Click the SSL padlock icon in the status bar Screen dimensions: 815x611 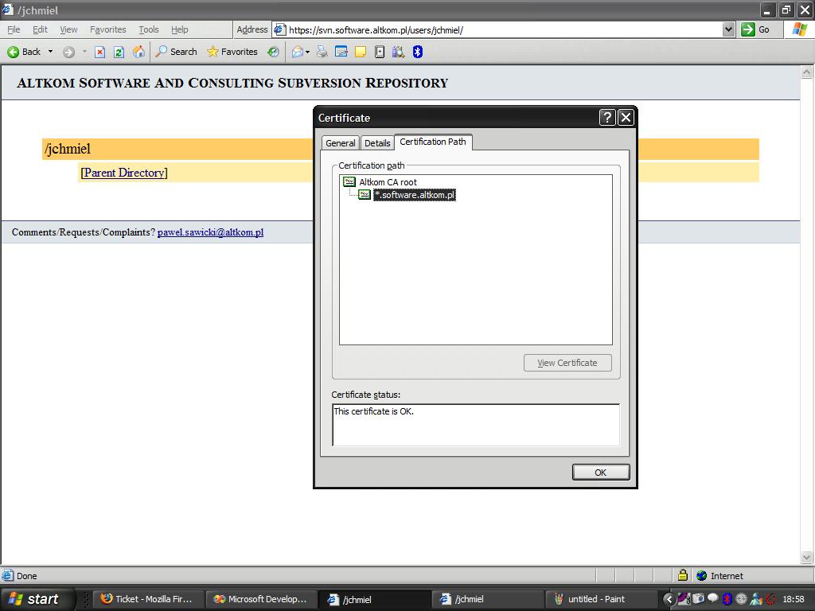coord(682,575)
